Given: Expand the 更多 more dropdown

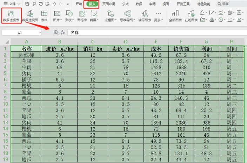Looking at the screenshot, I should pyautogui.click(x=162, y=20).
